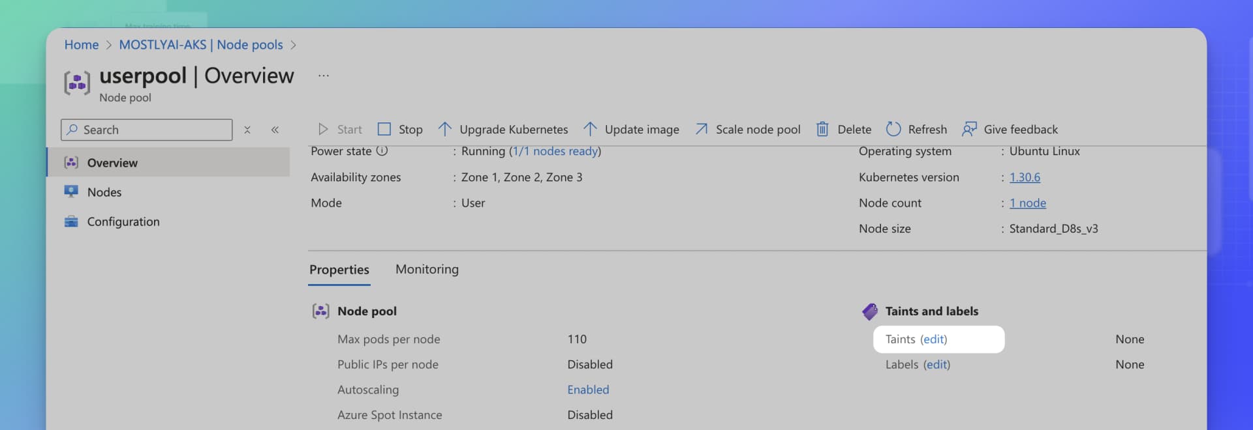Select Nodes in the sidebar
Viewport: 1253px width, 430px height.
[104, 192]
